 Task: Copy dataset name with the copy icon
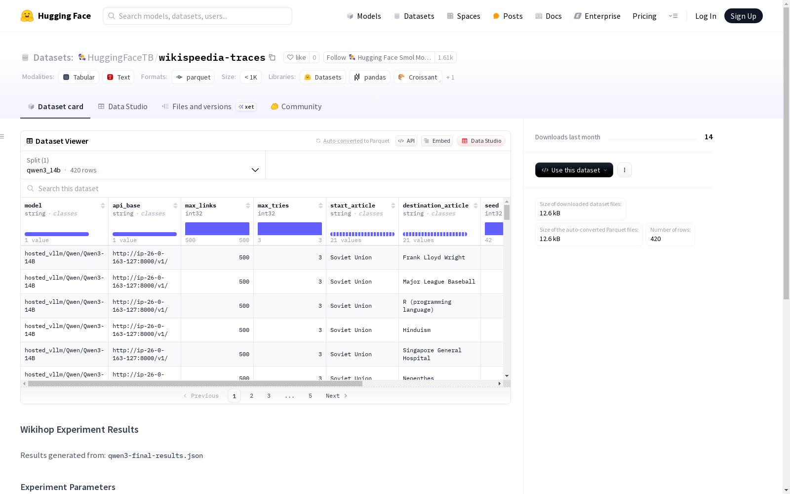point(272,57)
